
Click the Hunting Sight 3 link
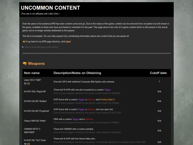(x=107, y=100)
